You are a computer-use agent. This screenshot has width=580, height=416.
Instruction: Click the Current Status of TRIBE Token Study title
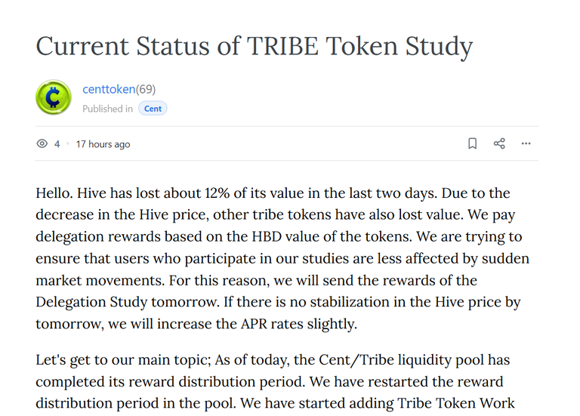254,46
